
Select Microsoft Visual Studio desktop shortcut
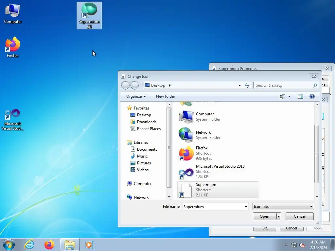13,120
